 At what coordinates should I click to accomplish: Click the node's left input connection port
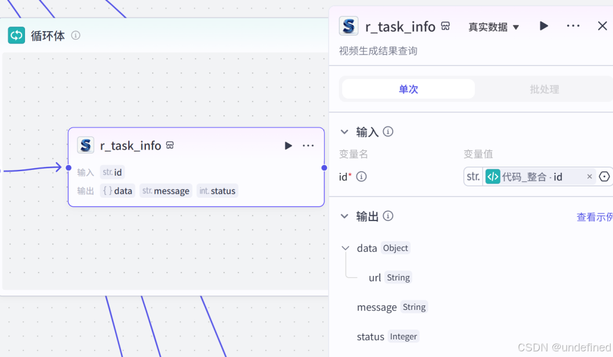point(69,168)
